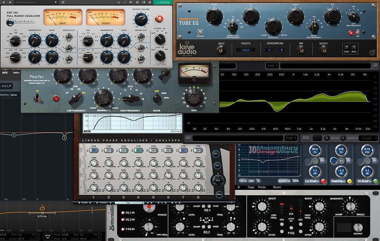Click SnpShot A button in MDW EQ

[x=284, y=181]
